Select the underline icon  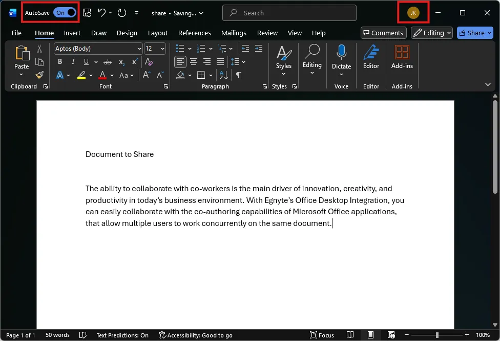point(85,61)
